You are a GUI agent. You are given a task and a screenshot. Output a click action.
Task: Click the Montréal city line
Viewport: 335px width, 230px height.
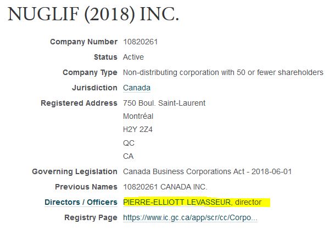(x=138, y=116)
